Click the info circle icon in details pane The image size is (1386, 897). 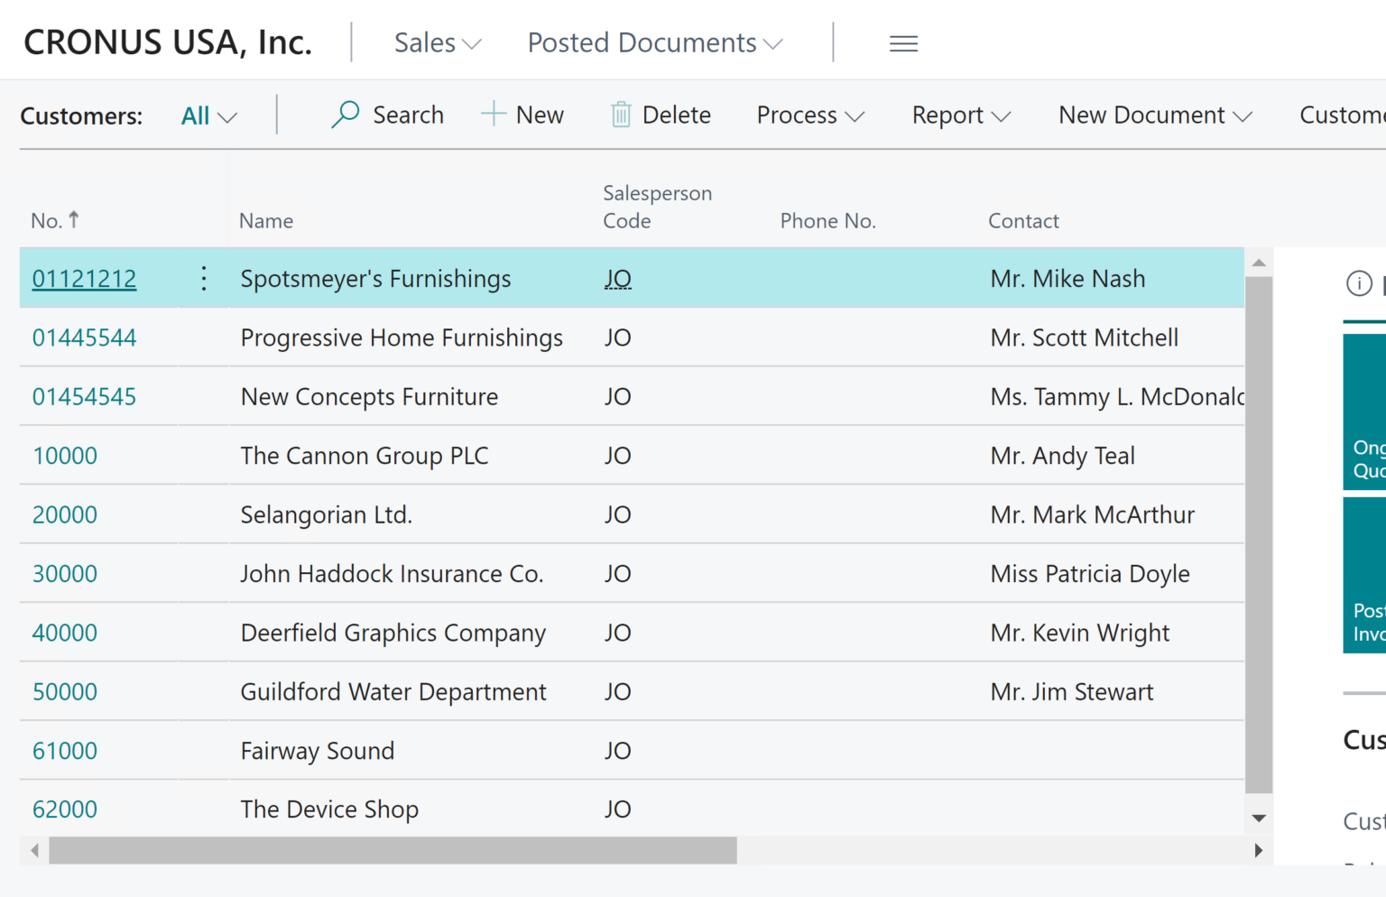point(1361,283)
